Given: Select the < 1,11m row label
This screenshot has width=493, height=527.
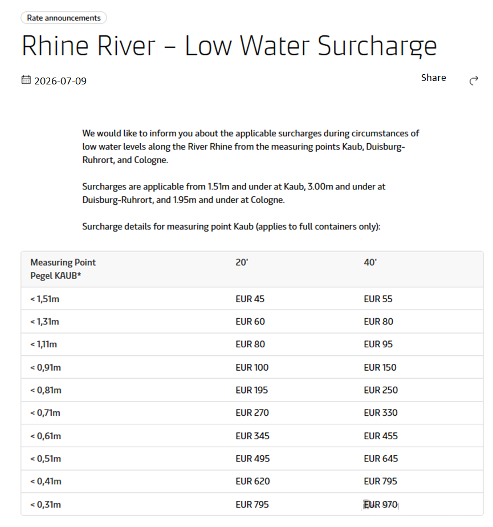Looking at the screenshot, I should [x=44, y=344].
